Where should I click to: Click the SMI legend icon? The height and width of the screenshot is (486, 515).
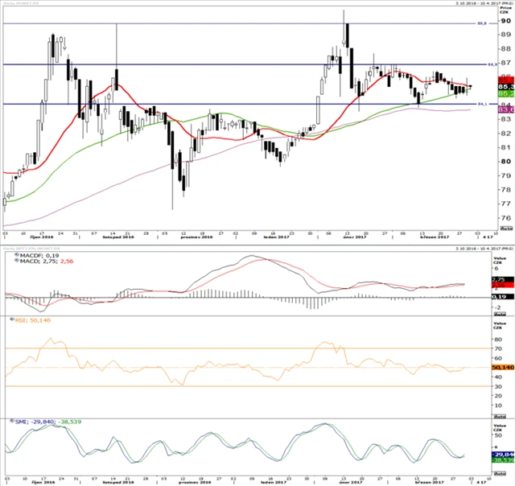pos(7,420)
